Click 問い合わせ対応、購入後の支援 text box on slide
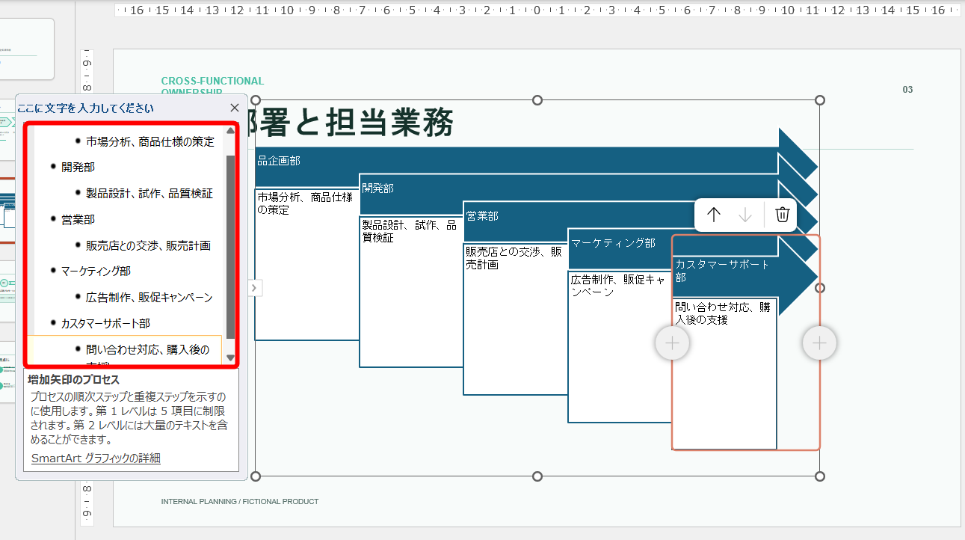Image resolution: width=965 pixels, height=540 pixels. pos(724,373)
